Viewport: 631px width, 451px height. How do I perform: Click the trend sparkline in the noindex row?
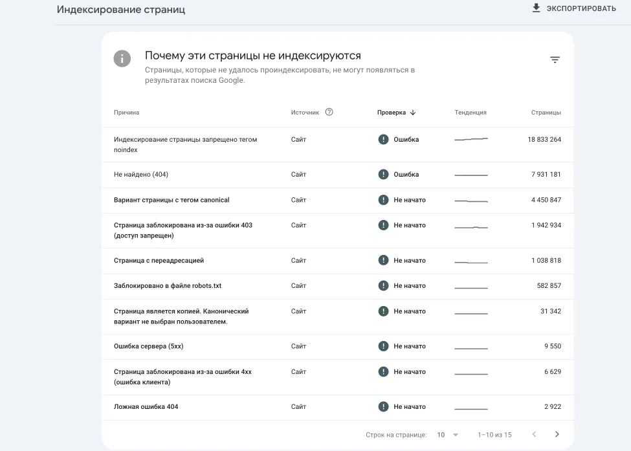pos(470,138)
